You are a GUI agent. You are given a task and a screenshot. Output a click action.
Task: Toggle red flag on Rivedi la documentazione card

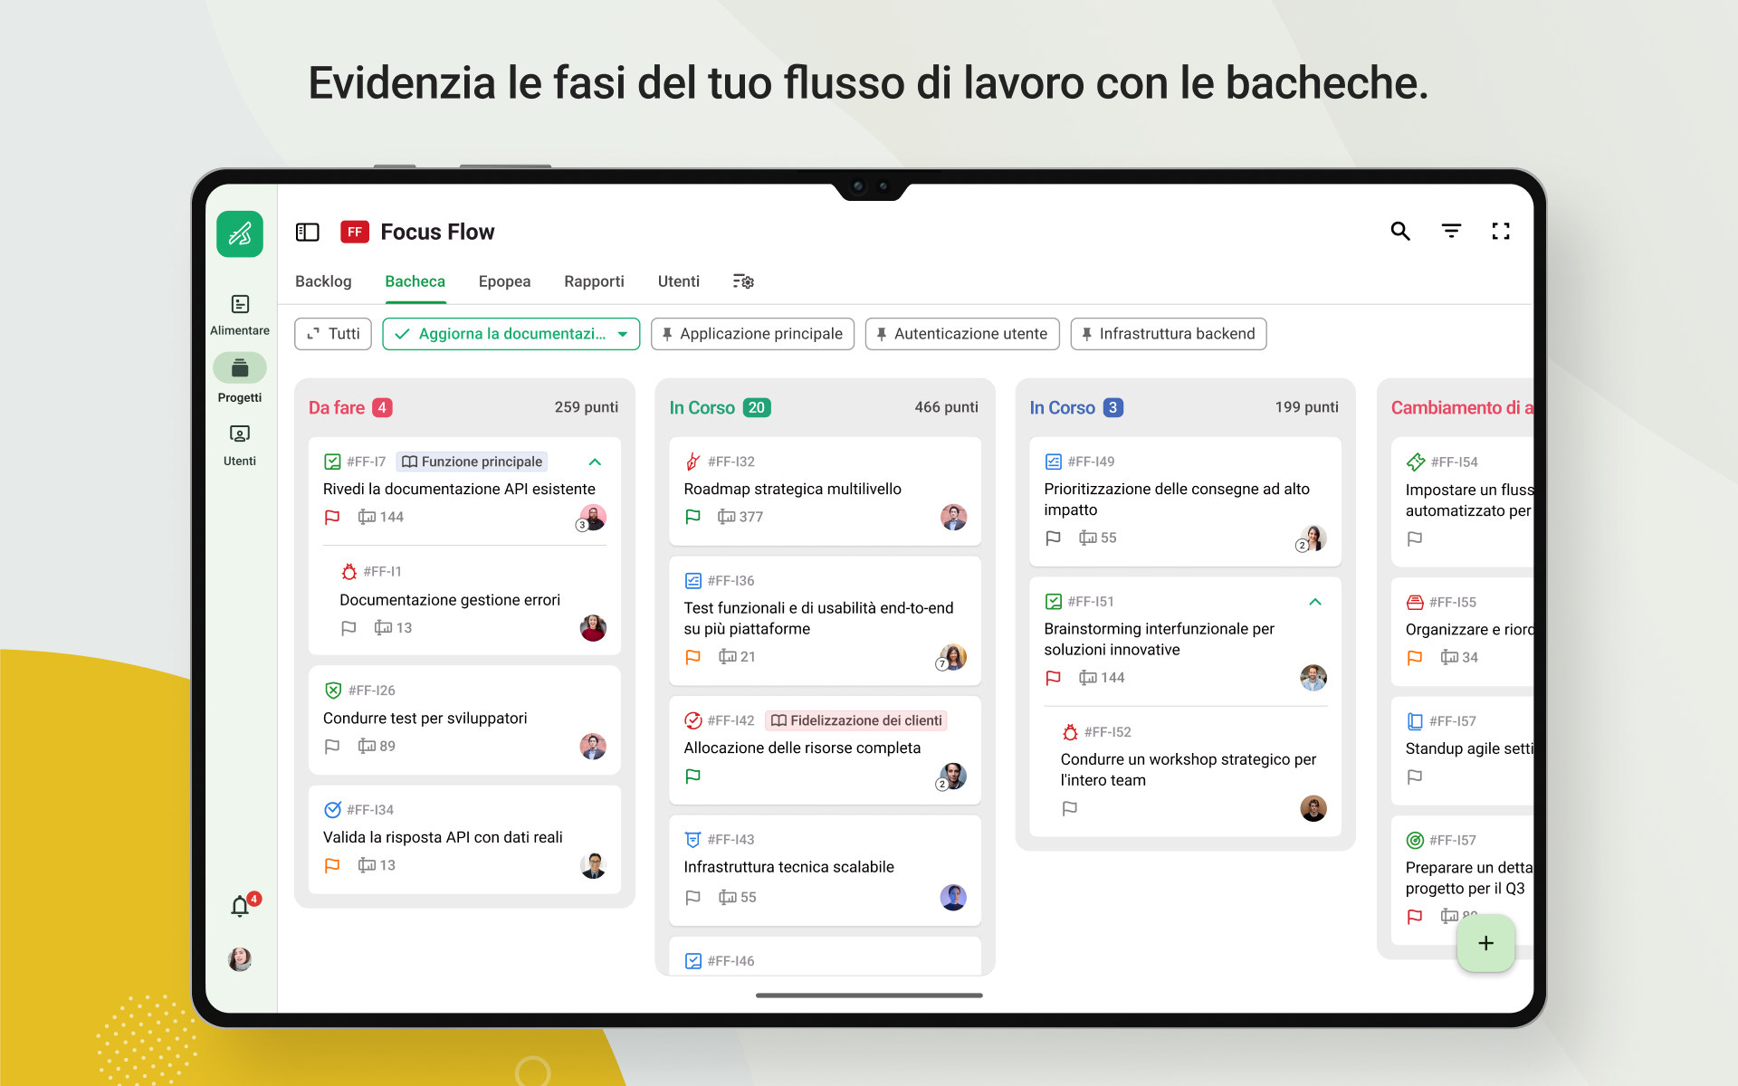click(332, 517)
